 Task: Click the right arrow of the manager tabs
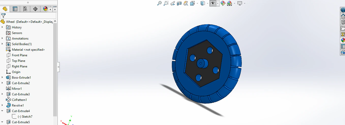55,9
